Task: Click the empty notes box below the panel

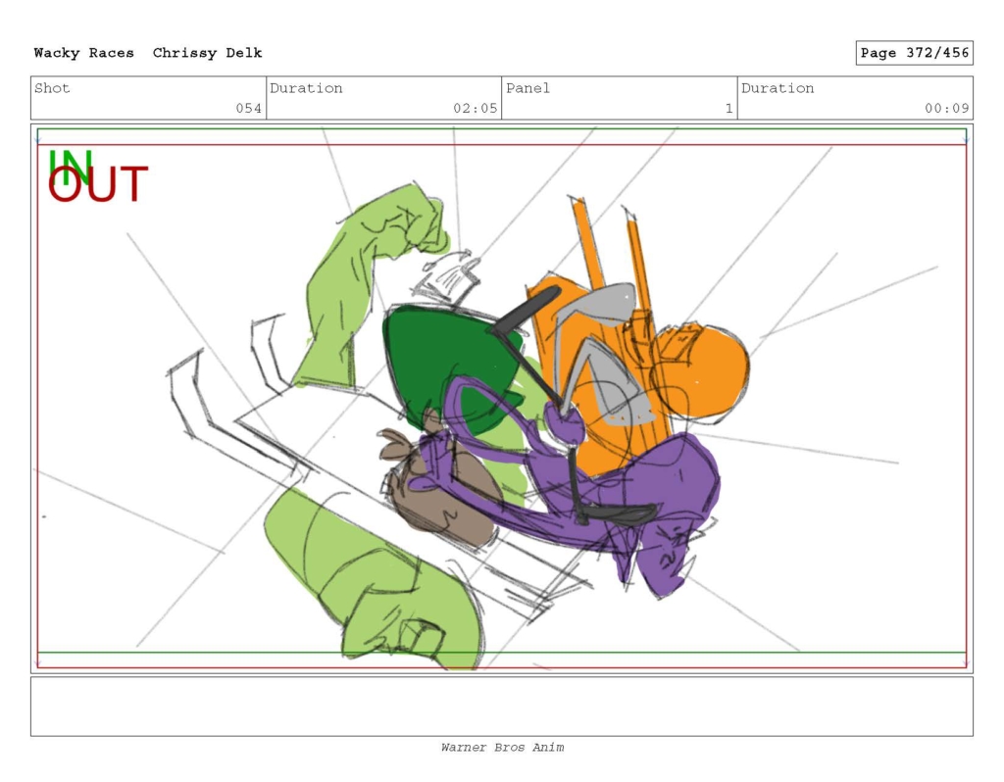Action: click(x=502, y=707)
